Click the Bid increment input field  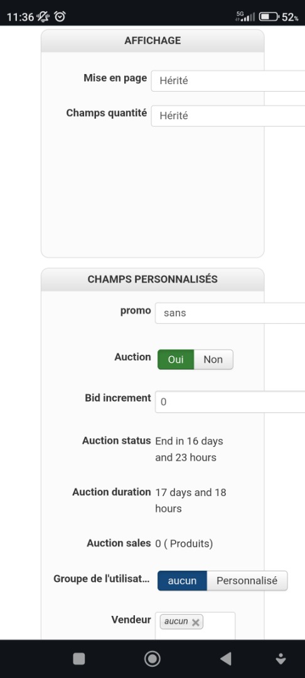pyautogui.click(x=230, y=402)
